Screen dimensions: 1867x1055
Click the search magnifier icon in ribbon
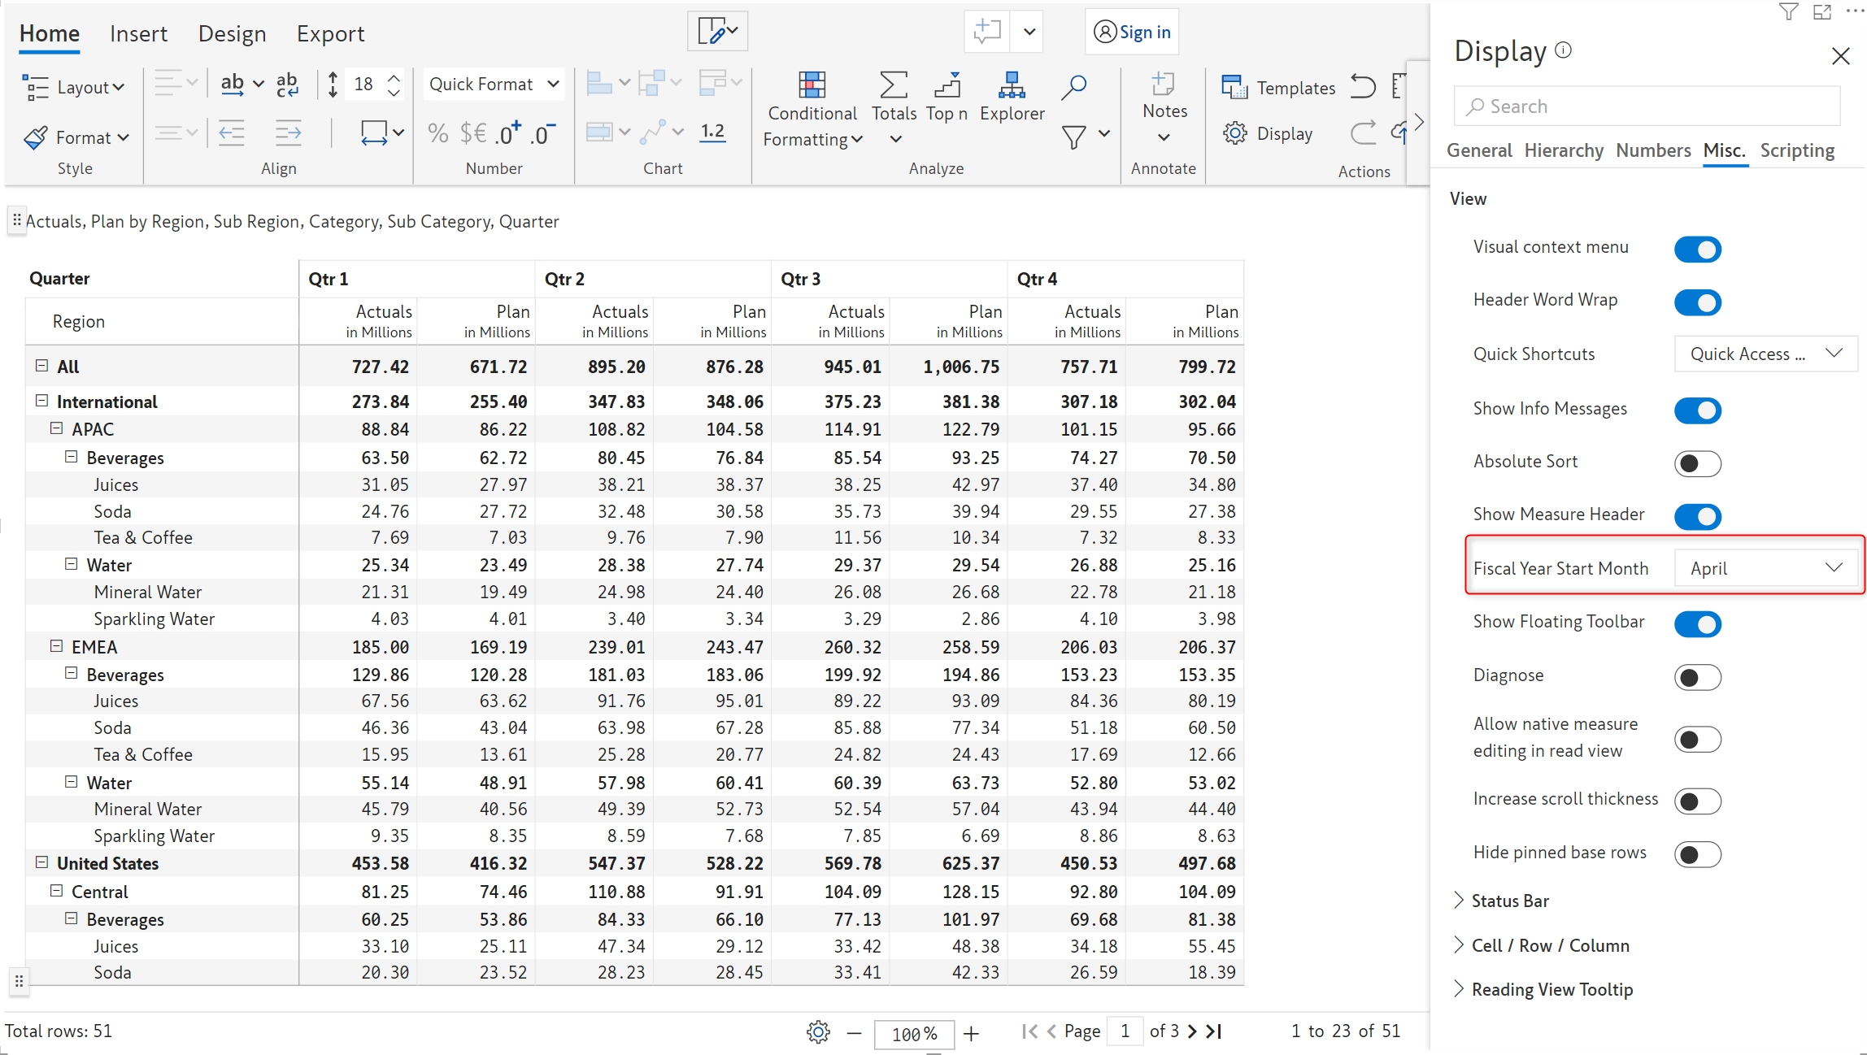(1073, 86)
